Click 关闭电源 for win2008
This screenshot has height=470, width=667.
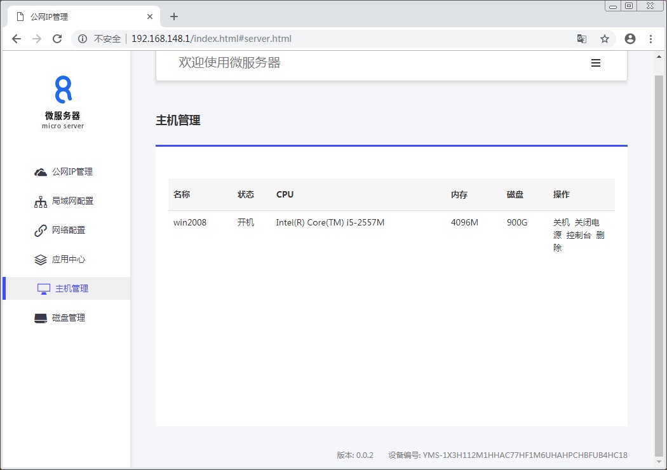(586, 223)
